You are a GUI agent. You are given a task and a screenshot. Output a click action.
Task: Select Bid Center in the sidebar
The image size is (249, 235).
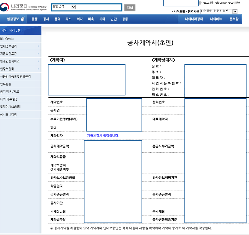[7, 39]
